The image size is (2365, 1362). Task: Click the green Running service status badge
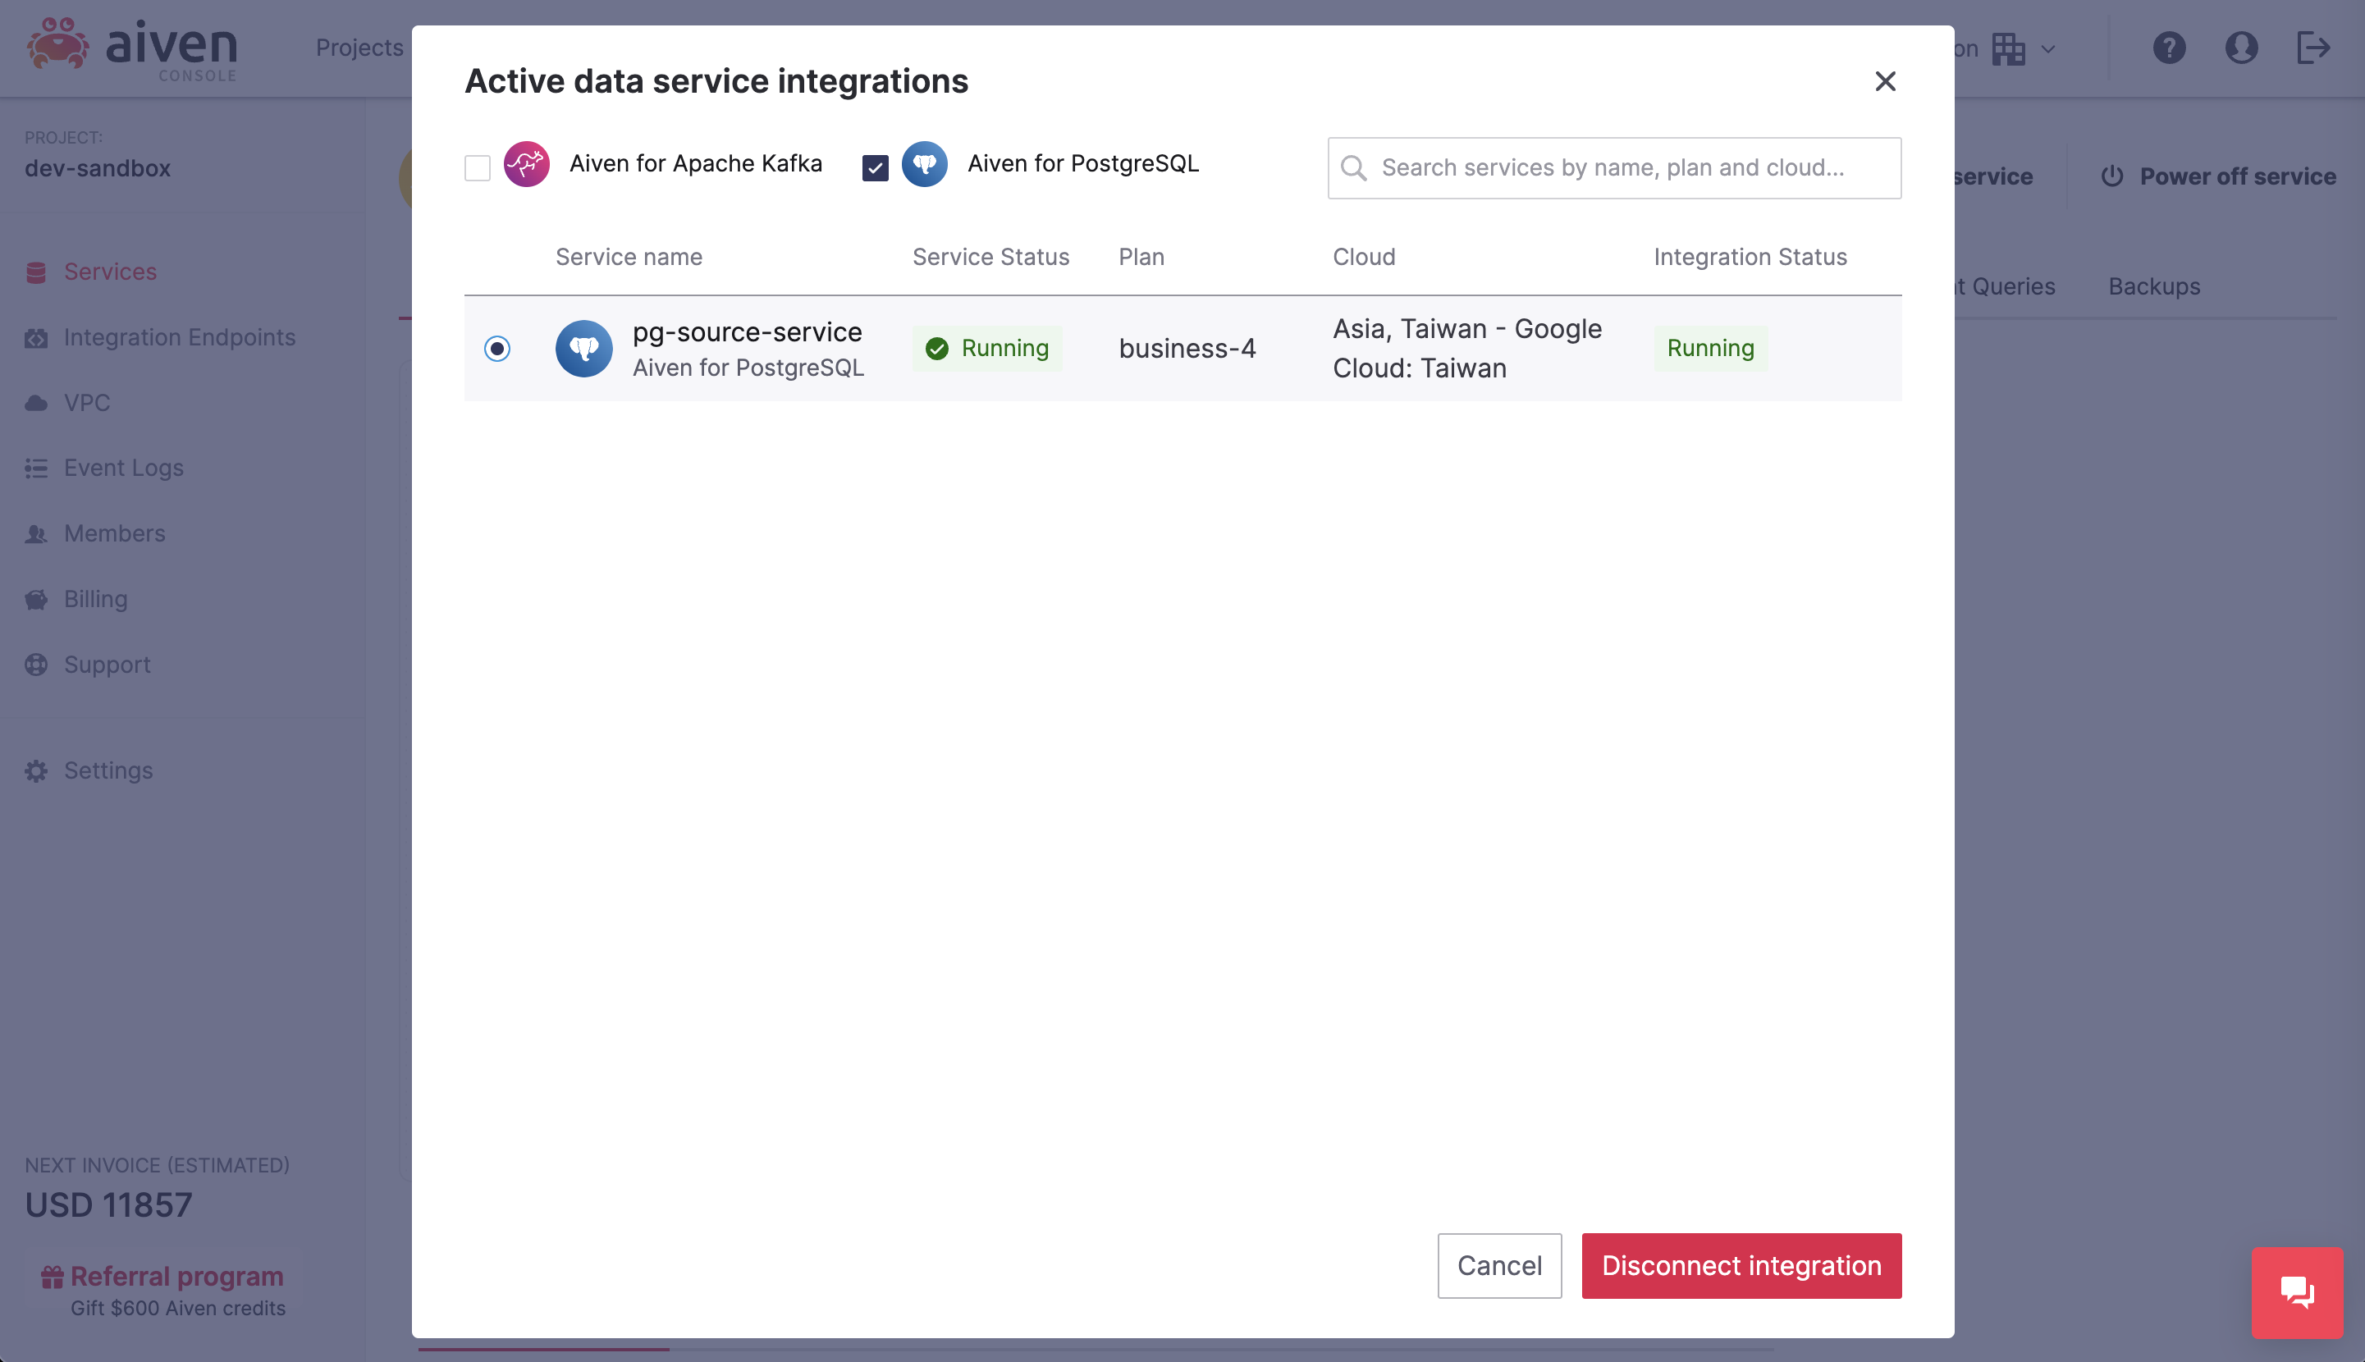point(987,348)
